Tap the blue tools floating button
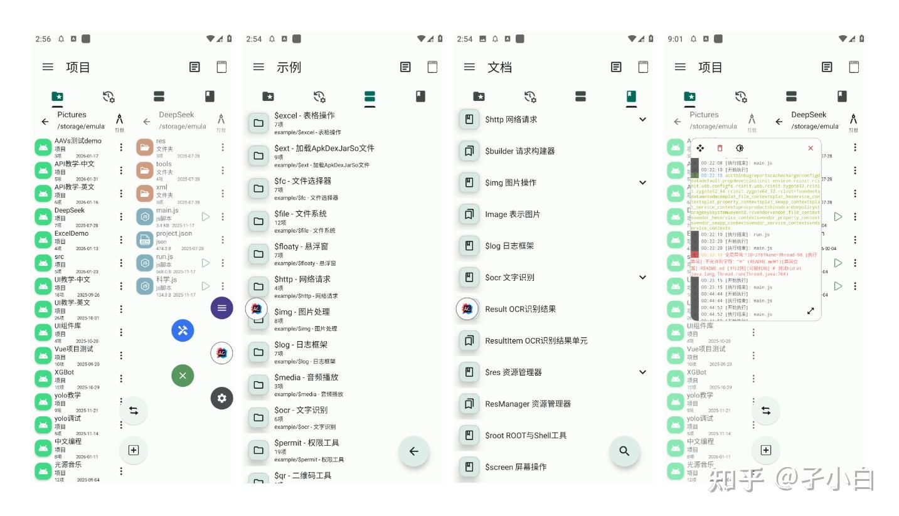 [183, 330]
